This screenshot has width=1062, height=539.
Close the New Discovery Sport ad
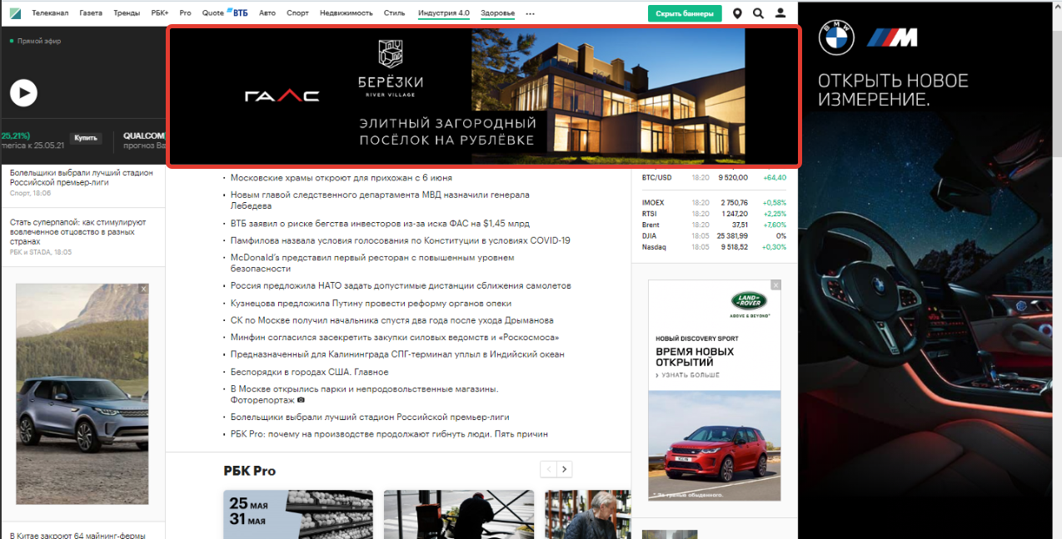tap(776, 284)
